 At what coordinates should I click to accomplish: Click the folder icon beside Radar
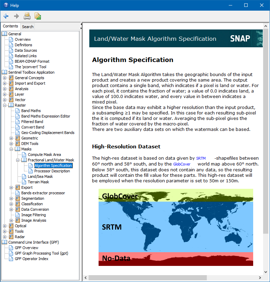click(11, 237)
